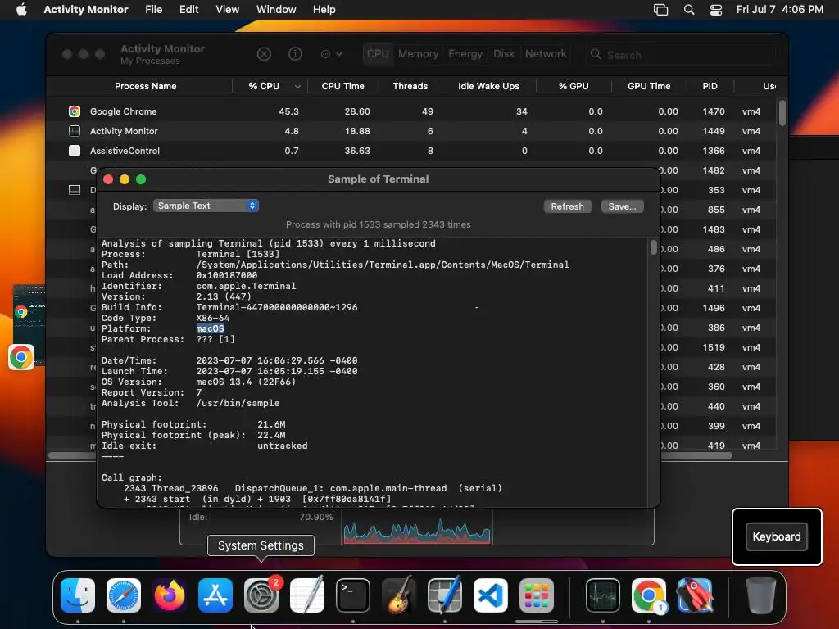Click the Threads column header

tap(410, 86)
